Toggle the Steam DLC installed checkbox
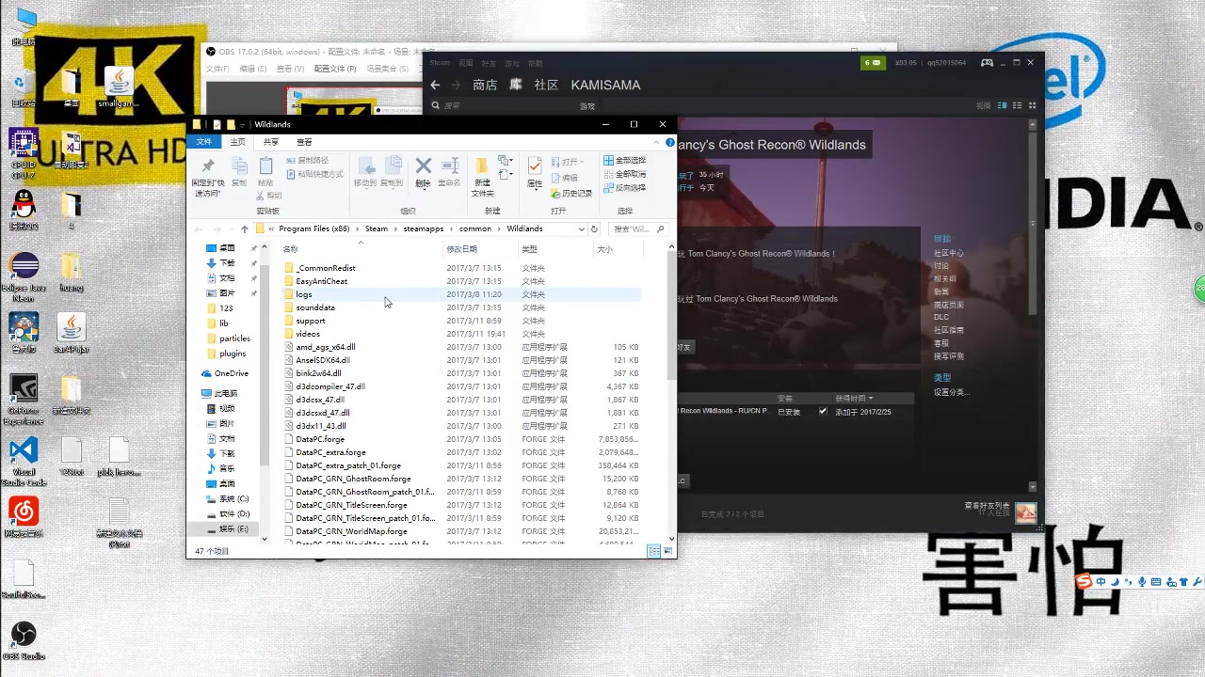The width and height of the screenshot is (1205, 677). point(823,412)
